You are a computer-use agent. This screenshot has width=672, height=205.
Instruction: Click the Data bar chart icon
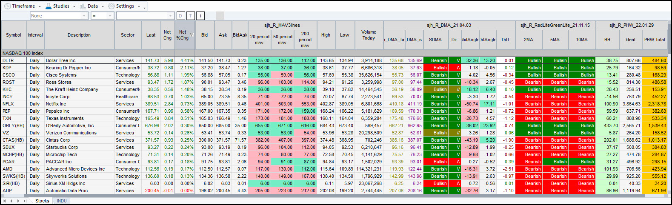[83, 6]
